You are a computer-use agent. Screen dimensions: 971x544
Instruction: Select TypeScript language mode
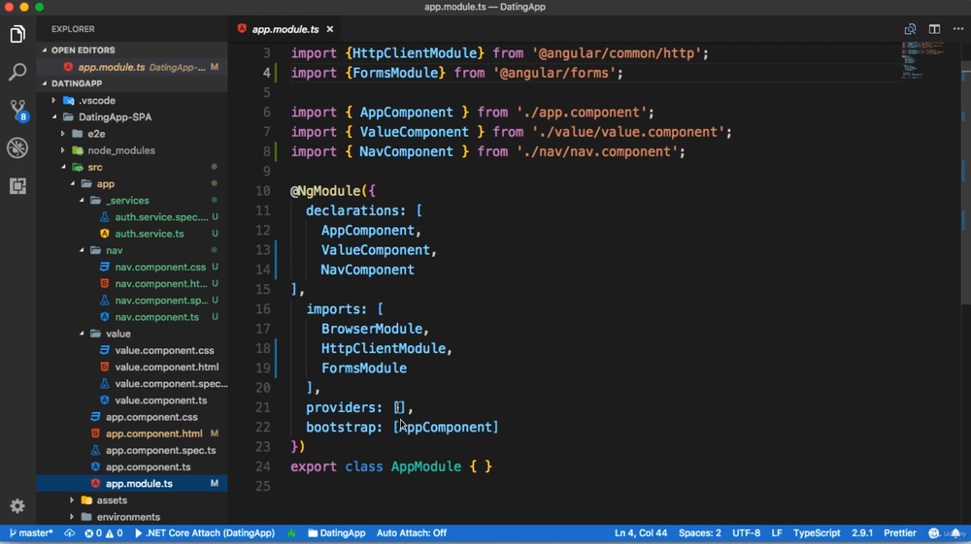[817, 533]
